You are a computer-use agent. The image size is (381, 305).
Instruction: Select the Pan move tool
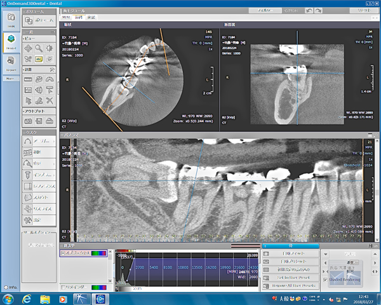28,48
